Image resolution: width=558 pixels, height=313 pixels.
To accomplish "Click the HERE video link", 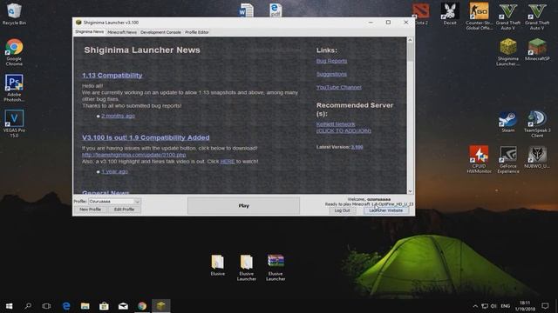I will (x=228, y=162).
